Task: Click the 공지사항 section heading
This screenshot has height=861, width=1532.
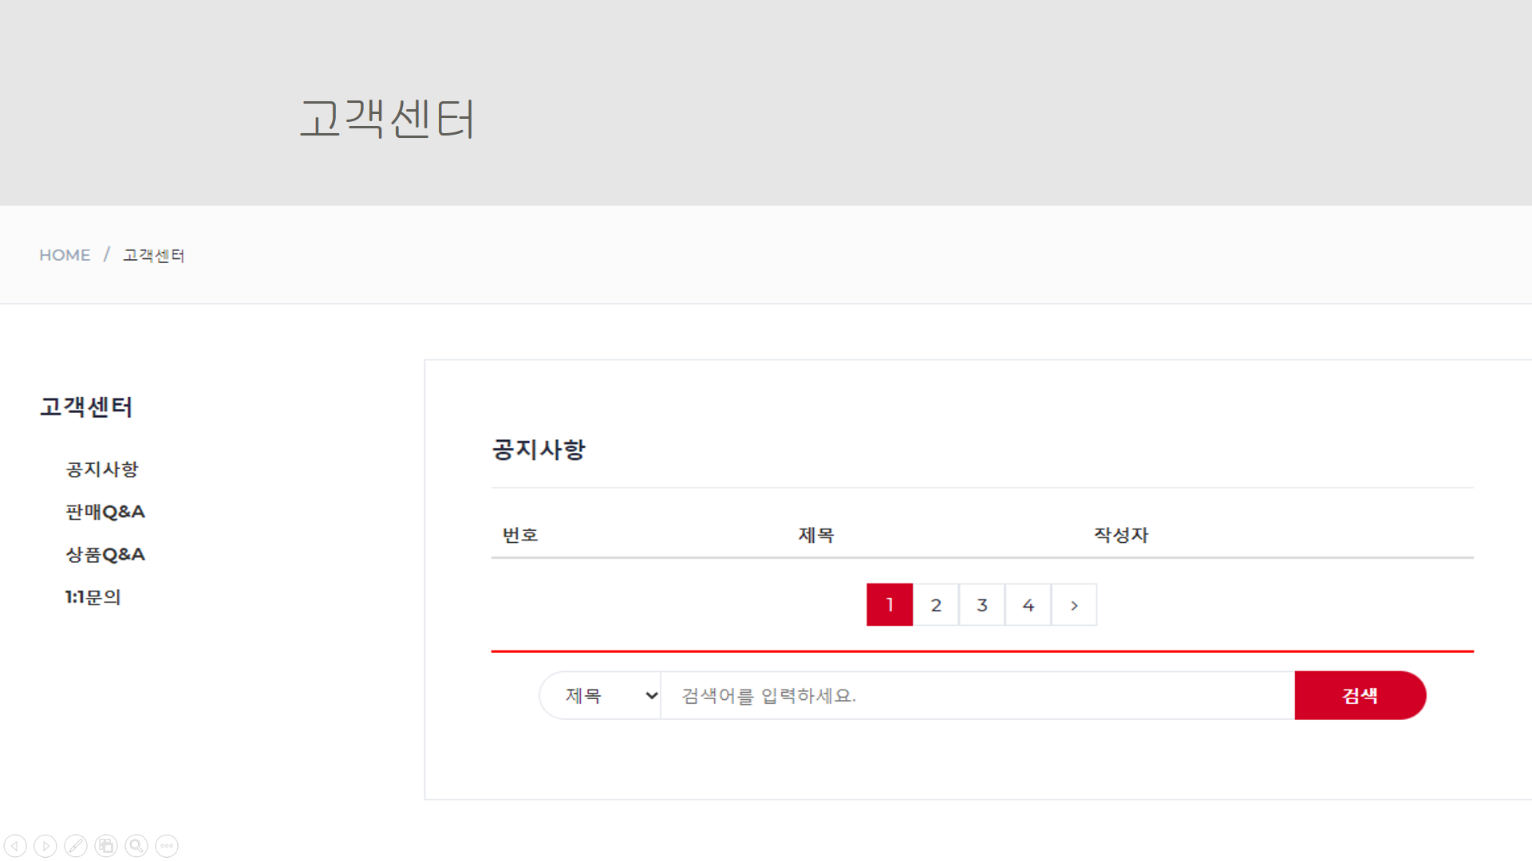Action: [x=539, y=450]
